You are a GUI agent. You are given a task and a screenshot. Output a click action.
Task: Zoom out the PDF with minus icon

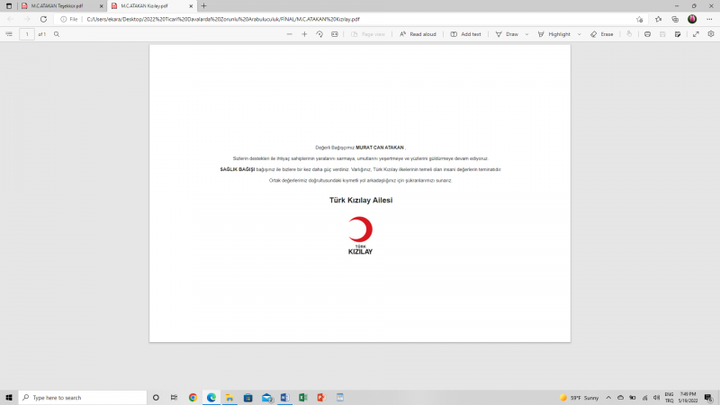tap(289, 34)
